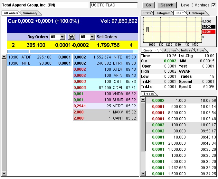The image size is (218, 179).
Task: Click the black 0,0002 chart price label
Action: tap(209, 26)
